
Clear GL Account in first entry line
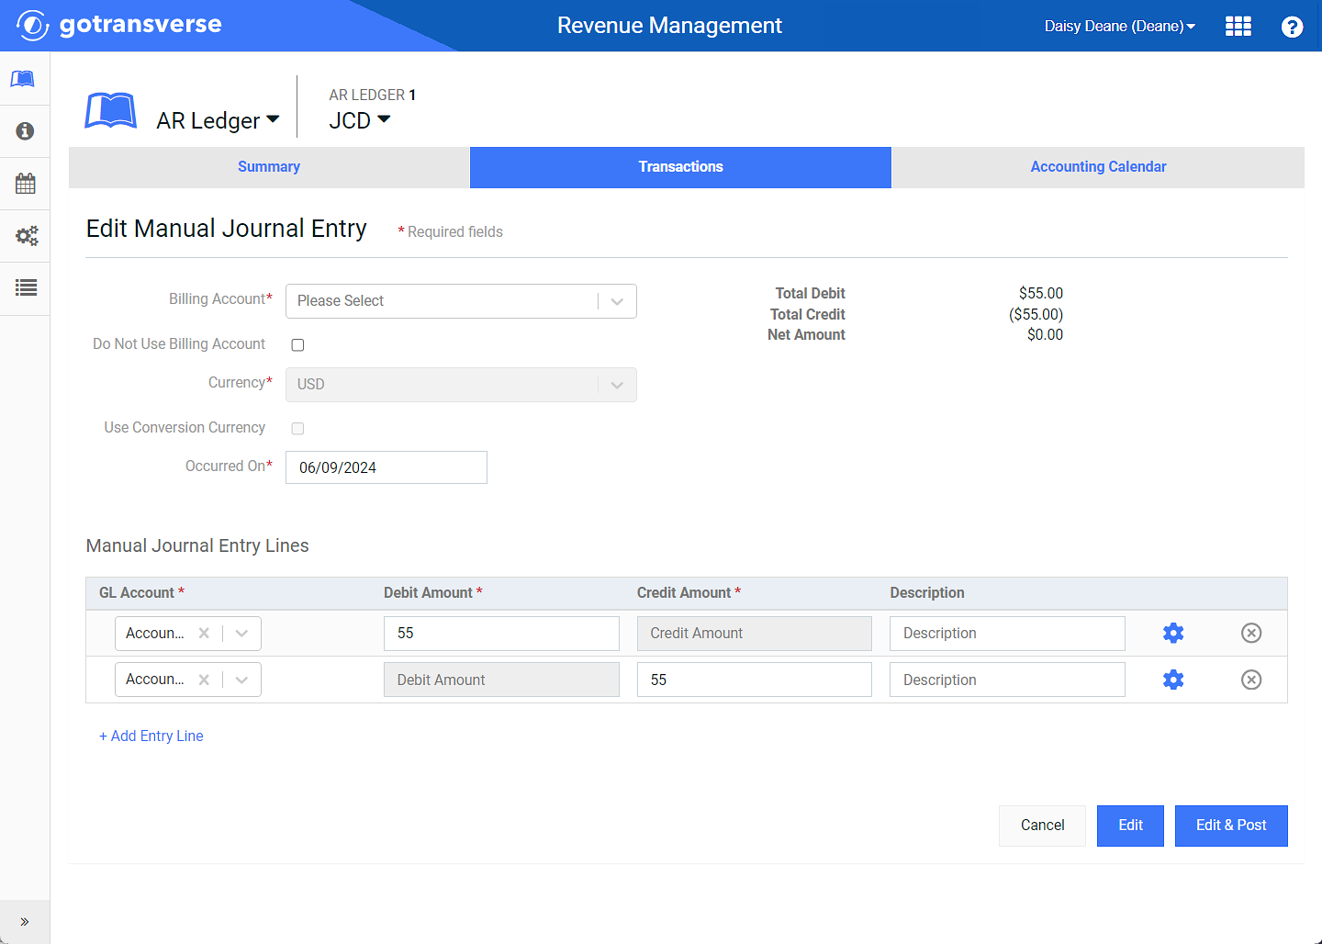click(204, 633)
